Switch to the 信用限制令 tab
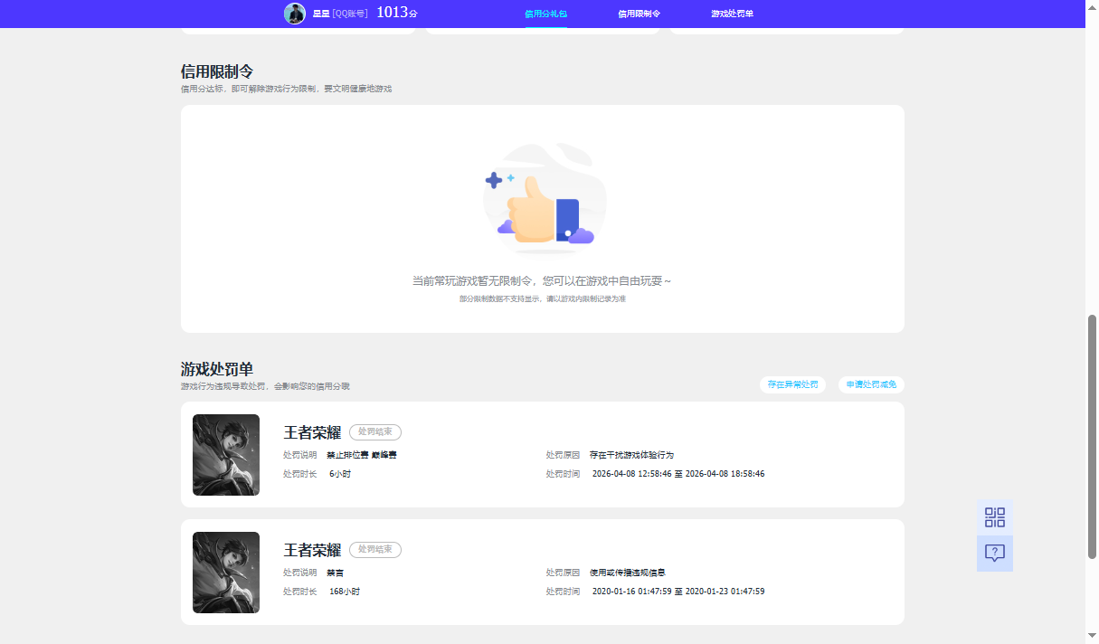 point(640,14)
